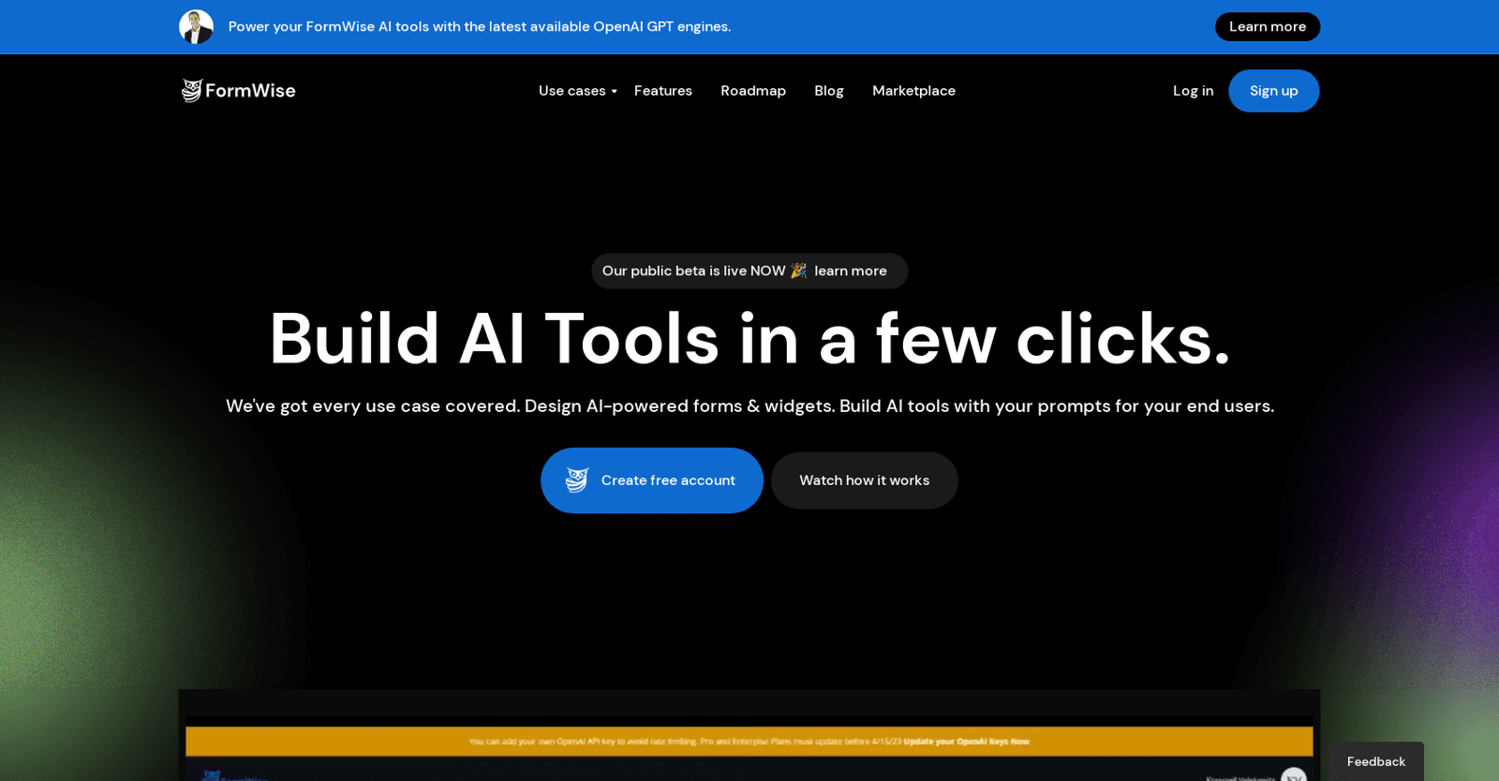Click the KV user avatar in preview
The height and width of the screenshot is (781, 1499).
[1294, 775]
